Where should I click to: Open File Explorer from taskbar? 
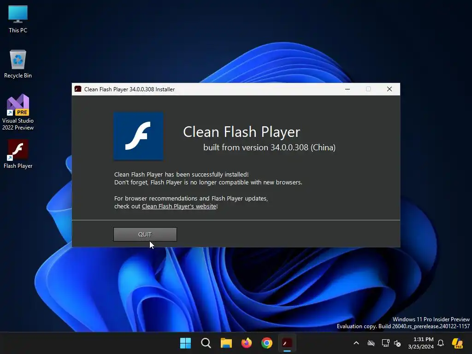tap(226, 343)
